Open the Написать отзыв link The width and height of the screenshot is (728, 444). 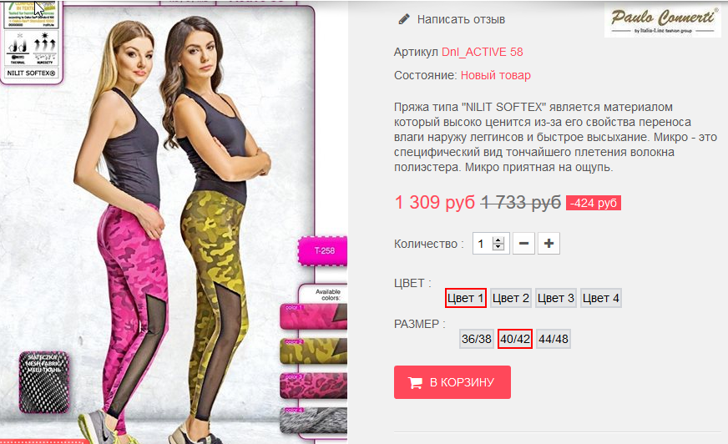point(461,19)
